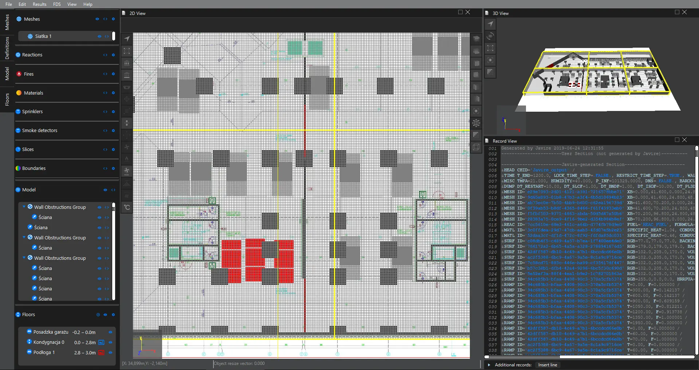The height and width of the screenshot is (370, 699).
Task: Collapse the third Wall Obstructions Group
Action: [24, 258]
